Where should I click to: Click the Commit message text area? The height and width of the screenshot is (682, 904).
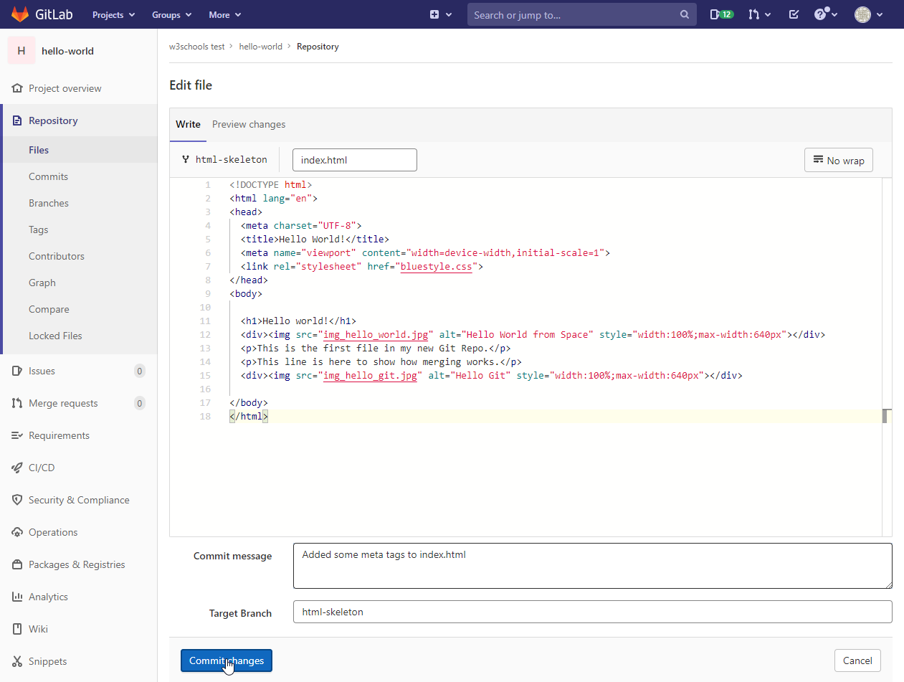point(592,565)
